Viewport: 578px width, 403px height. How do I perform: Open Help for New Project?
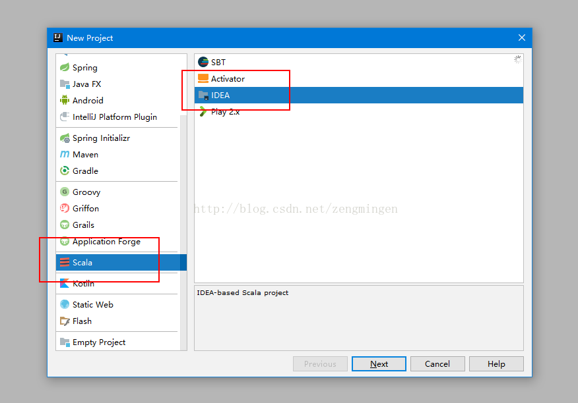point(496,363)
